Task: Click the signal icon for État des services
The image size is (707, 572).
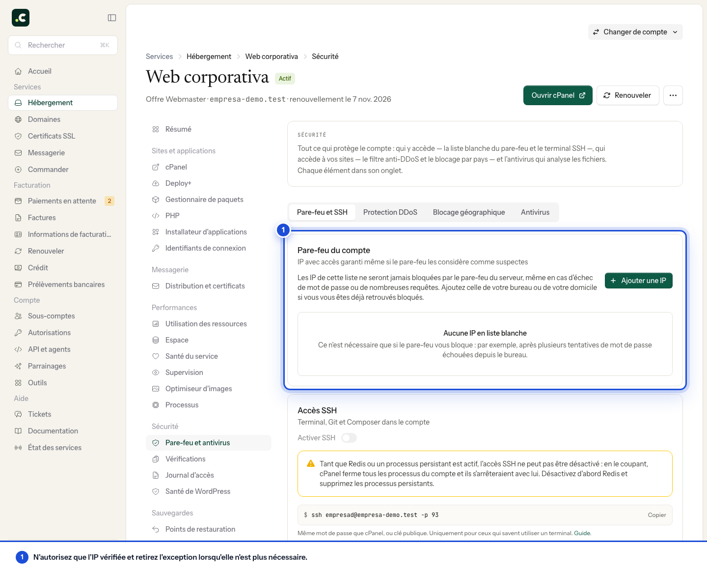Action: point(18,448)
